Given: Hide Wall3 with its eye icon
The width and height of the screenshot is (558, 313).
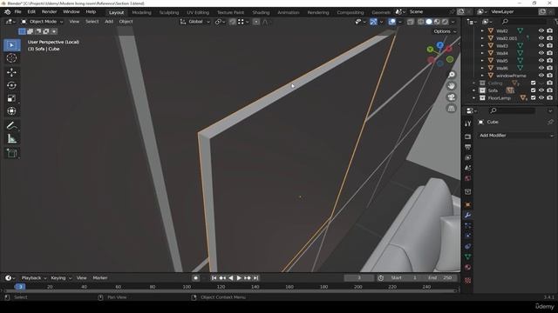Looking at the screenshot, I should point(541,46).
